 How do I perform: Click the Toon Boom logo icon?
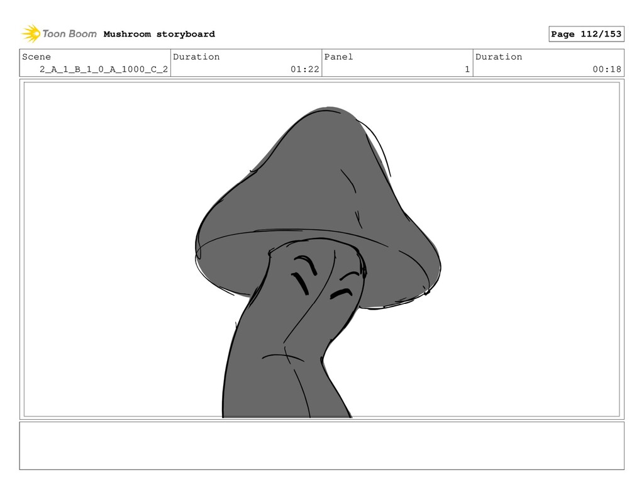click(x=31, y=34)
